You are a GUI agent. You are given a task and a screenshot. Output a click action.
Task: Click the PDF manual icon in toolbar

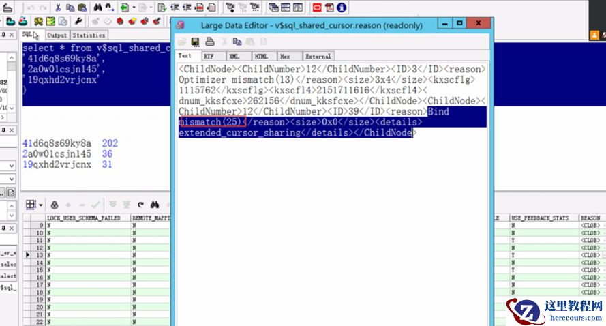pos(329,8)
